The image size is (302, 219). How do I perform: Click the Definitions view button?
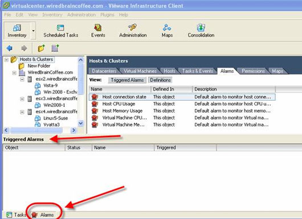pyautogui.click(x=160, y=80)
